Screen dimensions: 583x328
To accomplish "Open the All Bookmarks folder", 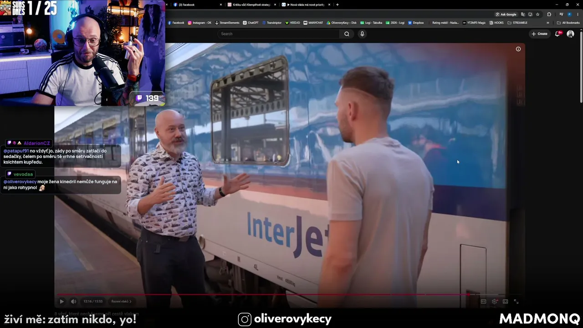I will click(568, 22).
